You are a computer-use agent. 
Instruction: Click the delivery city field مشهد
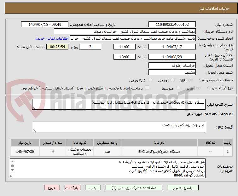172,72
